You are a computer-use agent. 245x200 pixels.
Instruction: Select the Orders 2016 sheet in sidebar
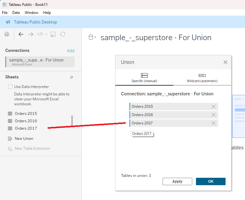point(26,121)
